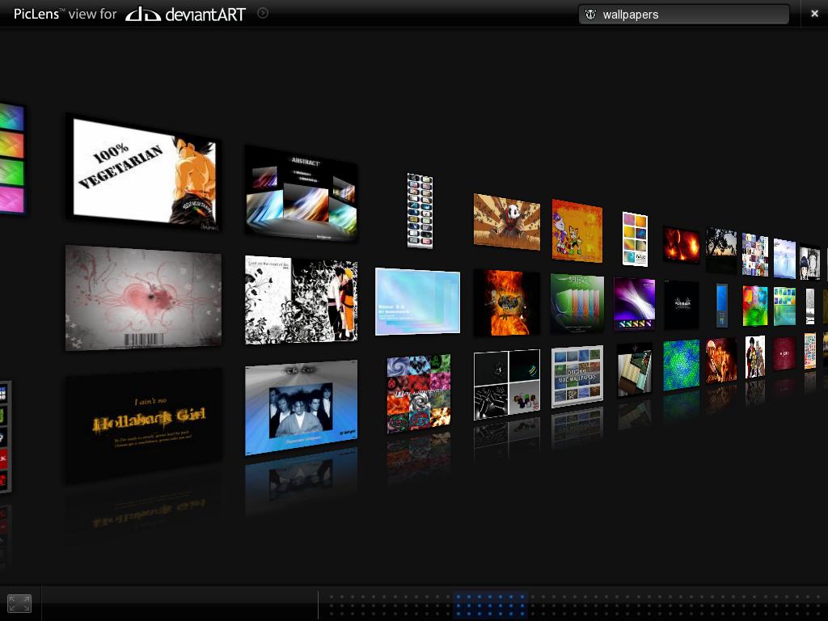
Task: Click the round arrow icon beside deviantART logo
Action: [263, 13]
